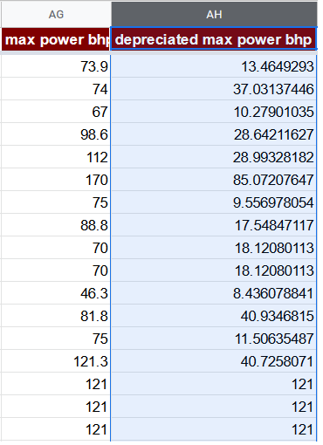Select cell showing 40.7258071
This screenshot has width=323, height=445.
click(x=214, y=361)
